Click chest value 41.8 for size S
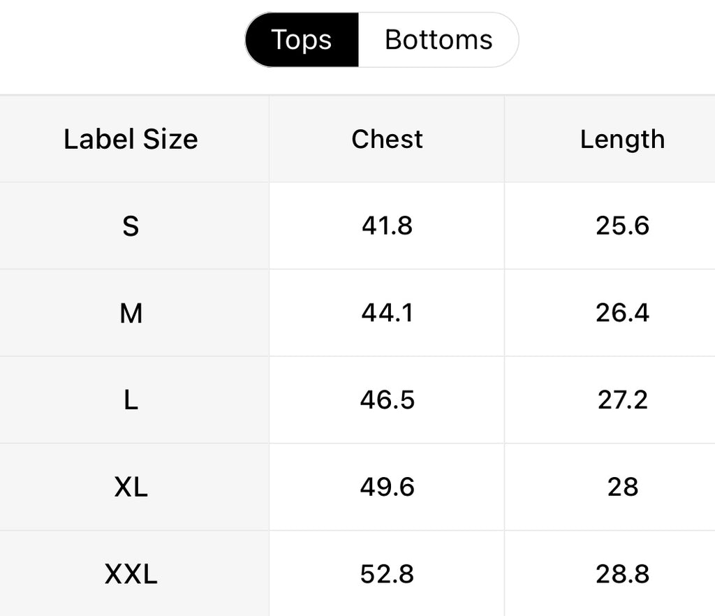This screenshot has height=616, width=715. [x=387, y=226]
